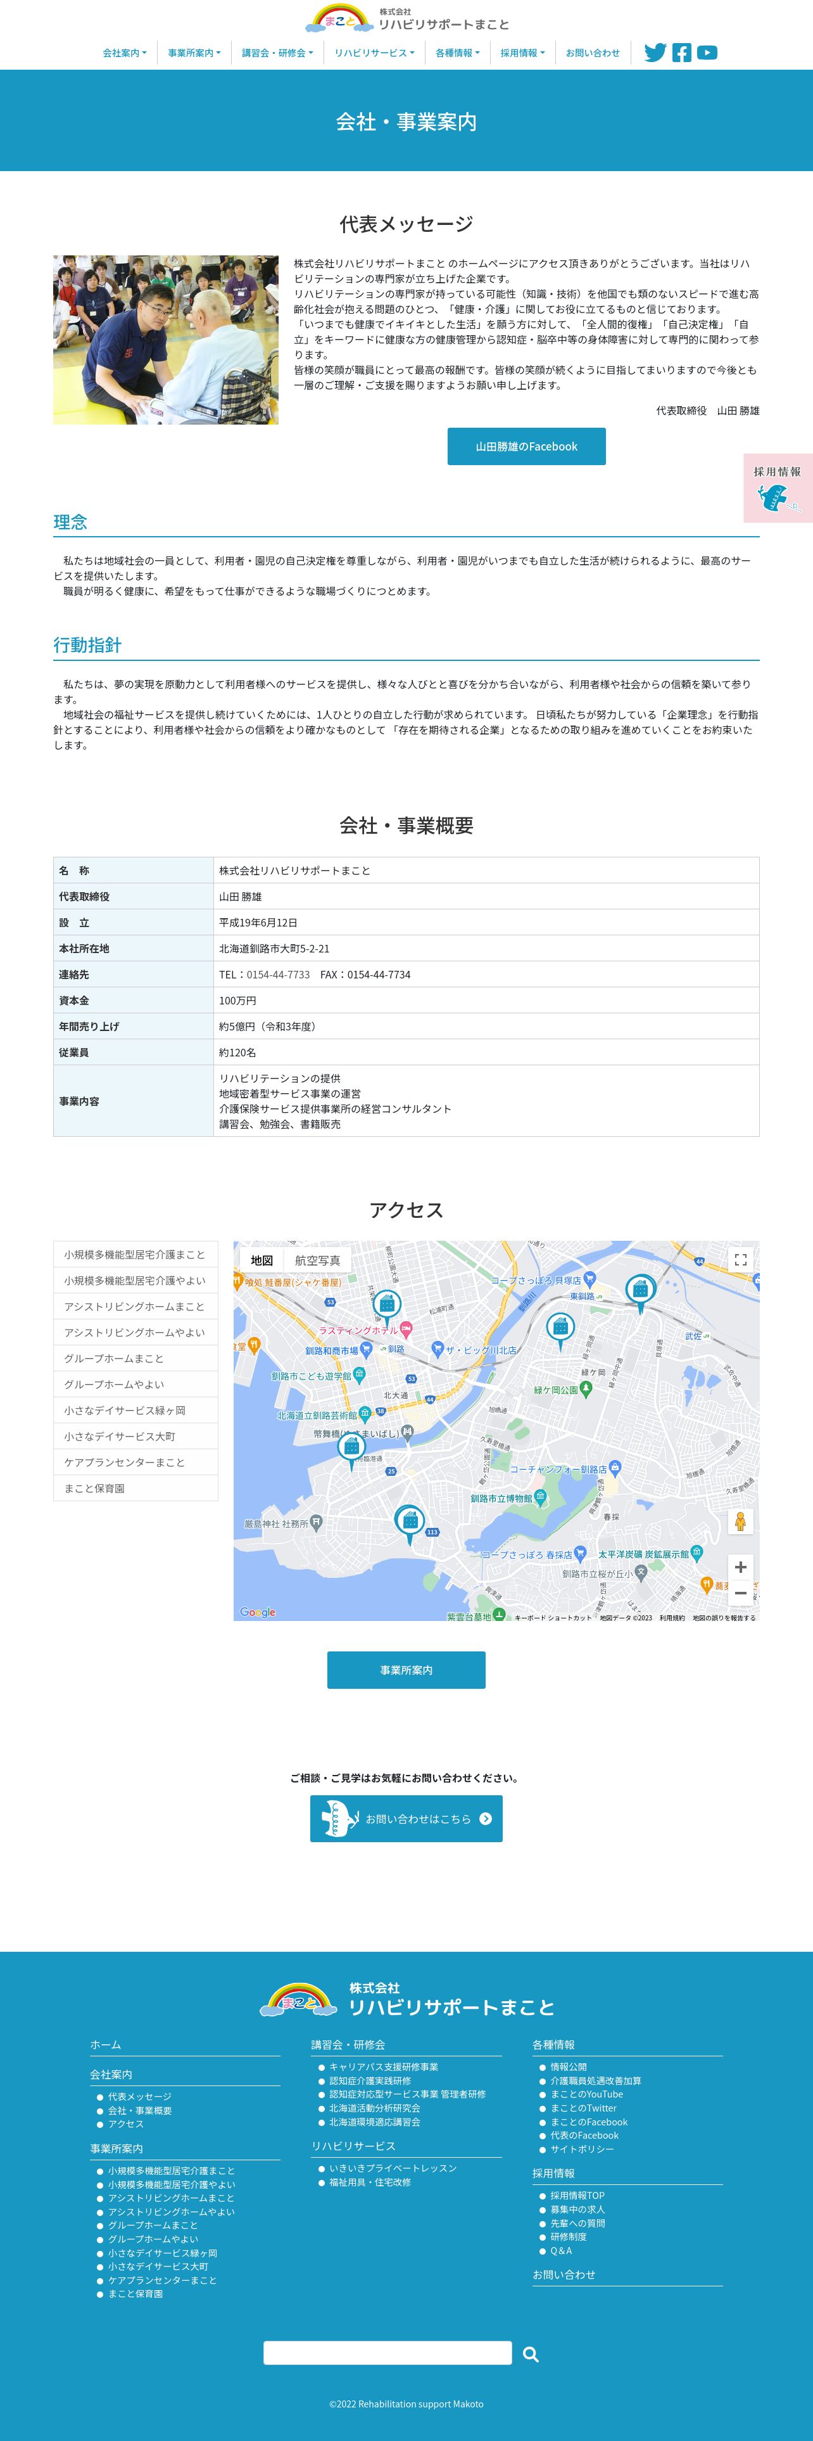The width and height of the screenshot is (813, 2441).
Task: Open お問い合わせ in the top navigation
Action: click(593, 53)
